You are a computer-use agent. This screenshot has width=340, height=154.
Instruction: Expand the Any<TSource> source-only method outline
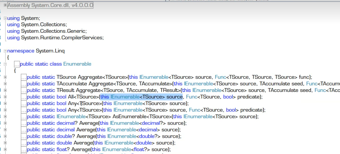tap(5, 103)
